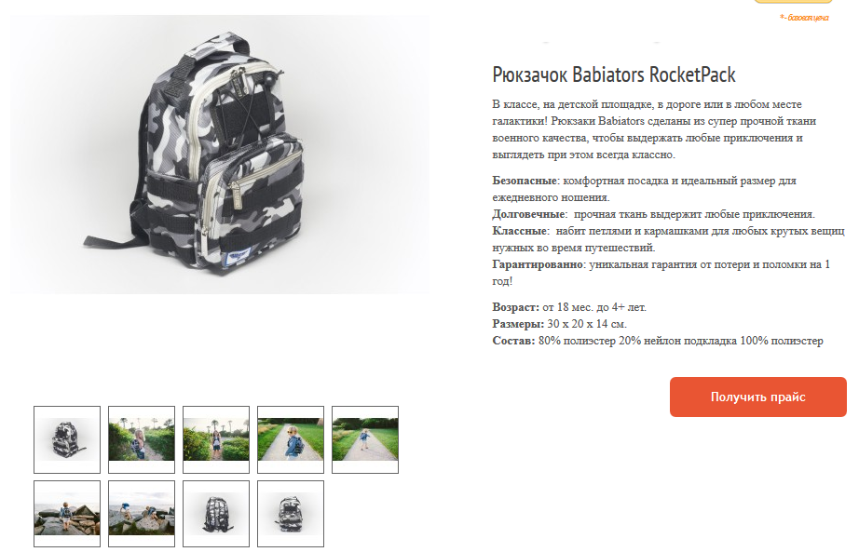Click the Возраст age specification line
Image resolution: width=859 pixels, height=552 pixels.
pyautogui.click(x=569, y=307)
